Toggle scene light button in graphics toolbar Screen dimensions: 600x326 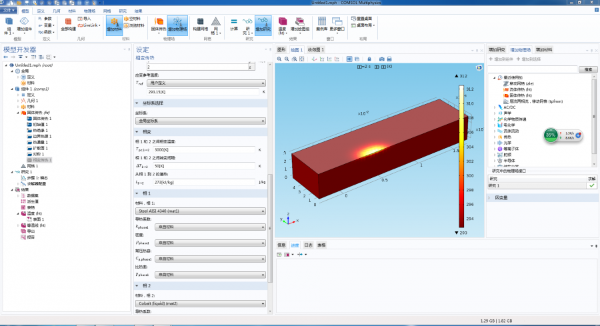point(349,59)
